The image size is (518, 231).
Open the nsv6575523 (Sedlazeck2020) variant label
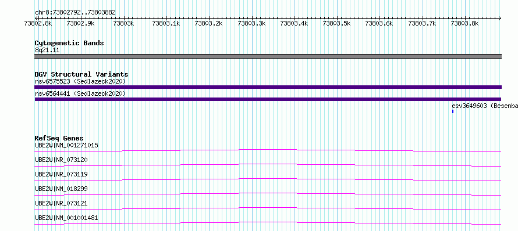click(80, 81)
